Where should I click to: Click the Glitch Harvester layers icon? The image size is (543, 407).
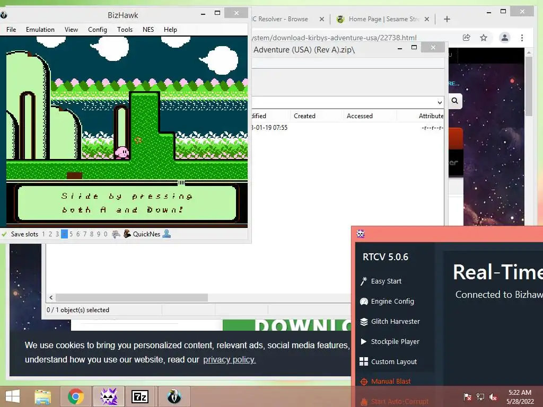click(x=364, y=322)
